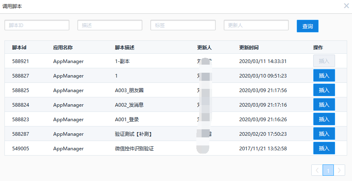Click the 脚本描述 column header
The height and width of the screenshot is (181, 352).
tap(125, 47)
